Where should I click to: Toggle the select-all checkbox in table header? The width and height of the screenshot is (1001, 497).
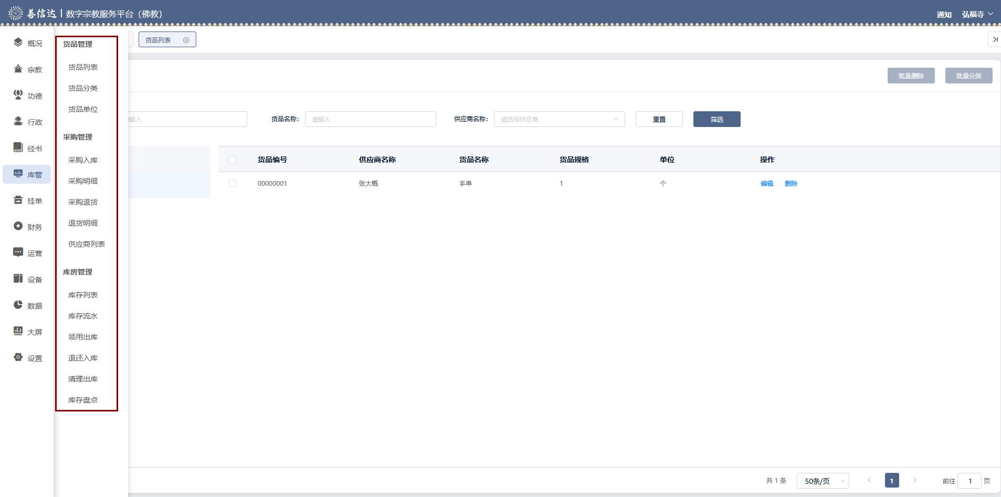point(233,160)
